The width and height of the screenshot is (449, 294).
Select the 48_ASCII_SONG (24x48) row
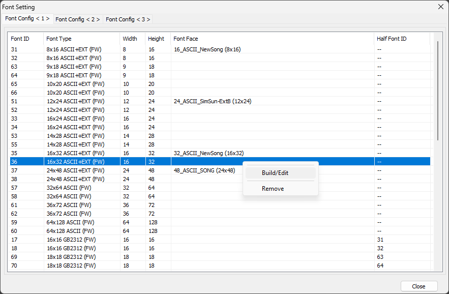204,170
